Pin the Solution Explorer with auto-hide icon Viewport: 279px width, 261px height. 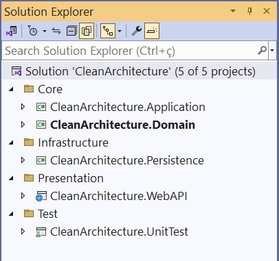coord(250,11)
